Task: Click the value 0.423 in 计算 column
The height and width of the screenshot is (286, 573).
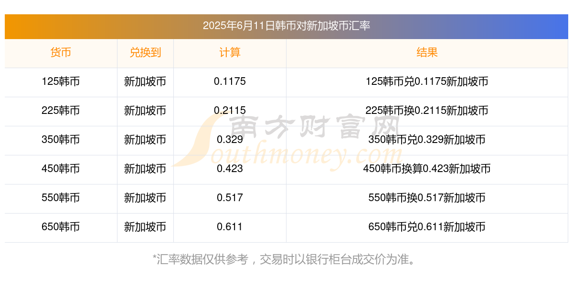Action: (x=230, y=169)
